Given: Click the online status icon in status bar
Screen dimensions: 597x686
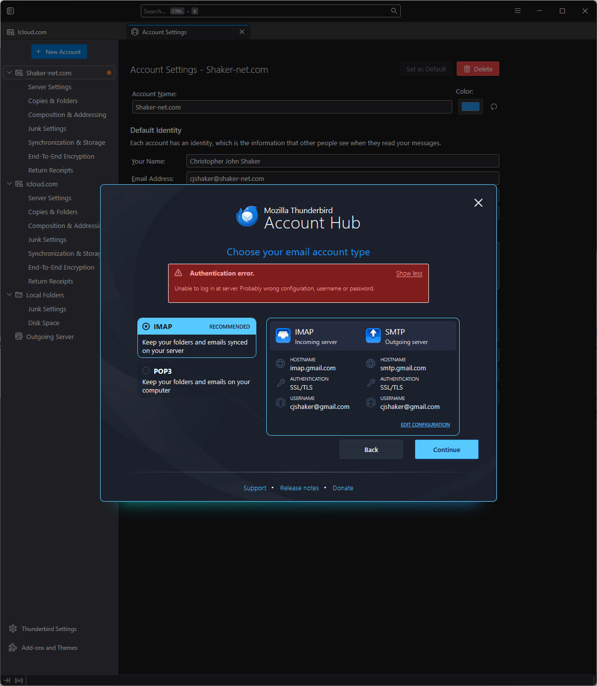Looking at the screenshot, I should (19, 681).
